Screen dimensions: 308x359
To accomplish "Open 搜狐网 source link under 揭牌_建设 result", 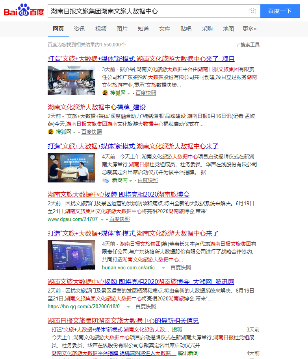I will (x=63, y=132).
